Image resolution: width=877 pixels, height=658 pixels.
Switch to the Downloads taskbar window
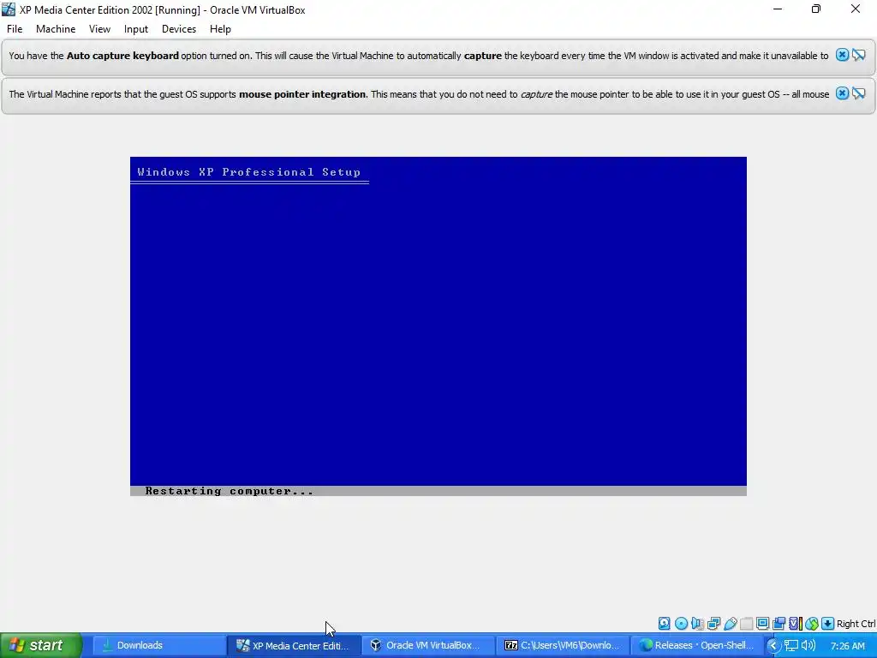point(158,645)
